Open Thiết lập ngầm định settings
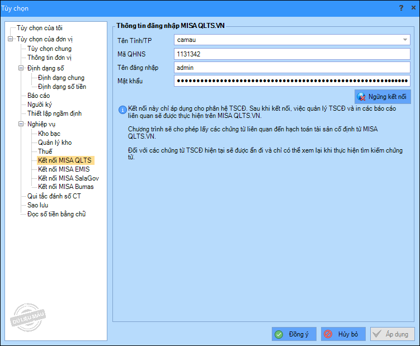This screenshot has height=346, width=420. tap(54, 113)
